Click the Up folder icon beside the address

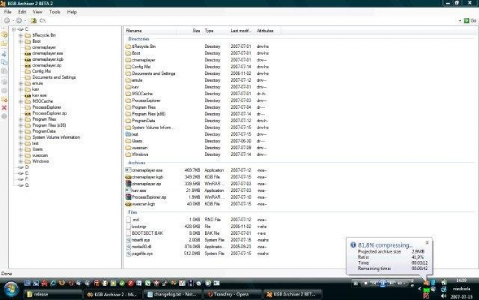[x=34, y=20]
